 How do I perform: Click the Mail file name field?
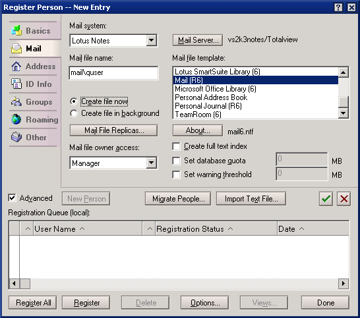(x=113, y=72)
